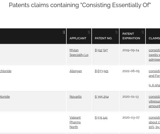Open the Allergan applicant link
Screen dimensions: 160x134
click(x=76, y=71)
